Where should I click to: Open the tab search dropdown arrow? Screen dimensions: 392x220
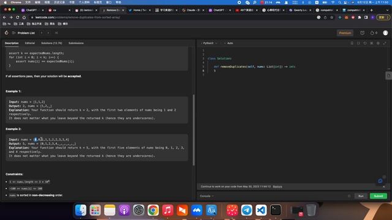[388, 10]
